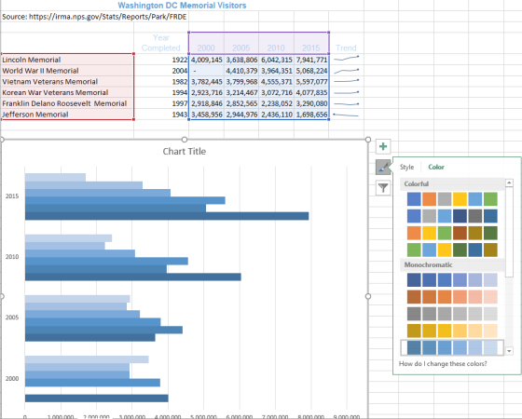This screenshot has width=522, height=419.
Task: Click the Chart Styles paintbrush button
Action: (x=383, y=167)
